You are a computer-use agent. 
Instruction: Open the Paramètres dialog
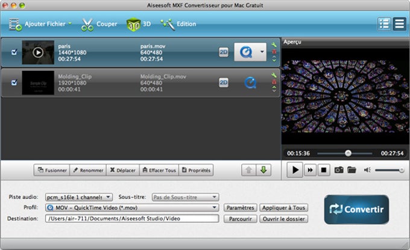pyautogui.click(x=241, y=208)
